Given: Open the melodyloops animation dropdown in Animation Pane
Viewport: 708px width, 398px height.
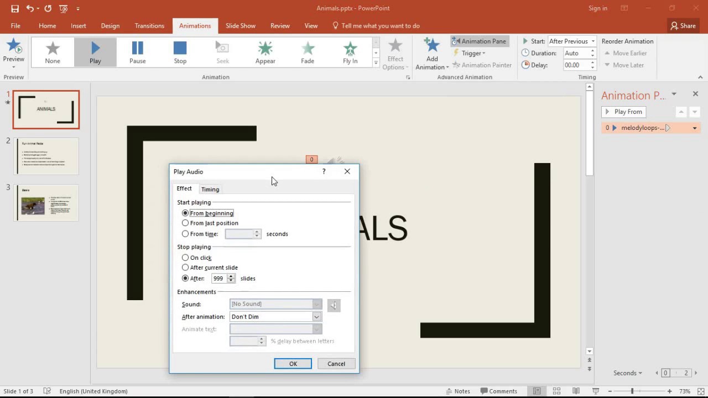Looking at the screenshot, I should click(x=694, y=128).
